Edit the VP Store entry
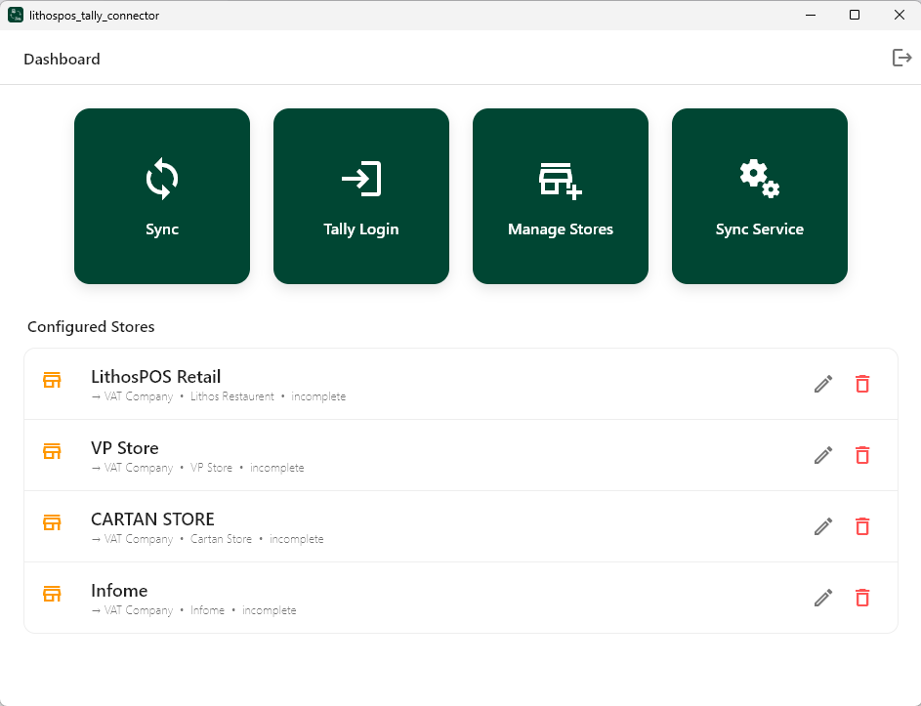921x706 pixels. pyautogui.click(x=823, y=455)
